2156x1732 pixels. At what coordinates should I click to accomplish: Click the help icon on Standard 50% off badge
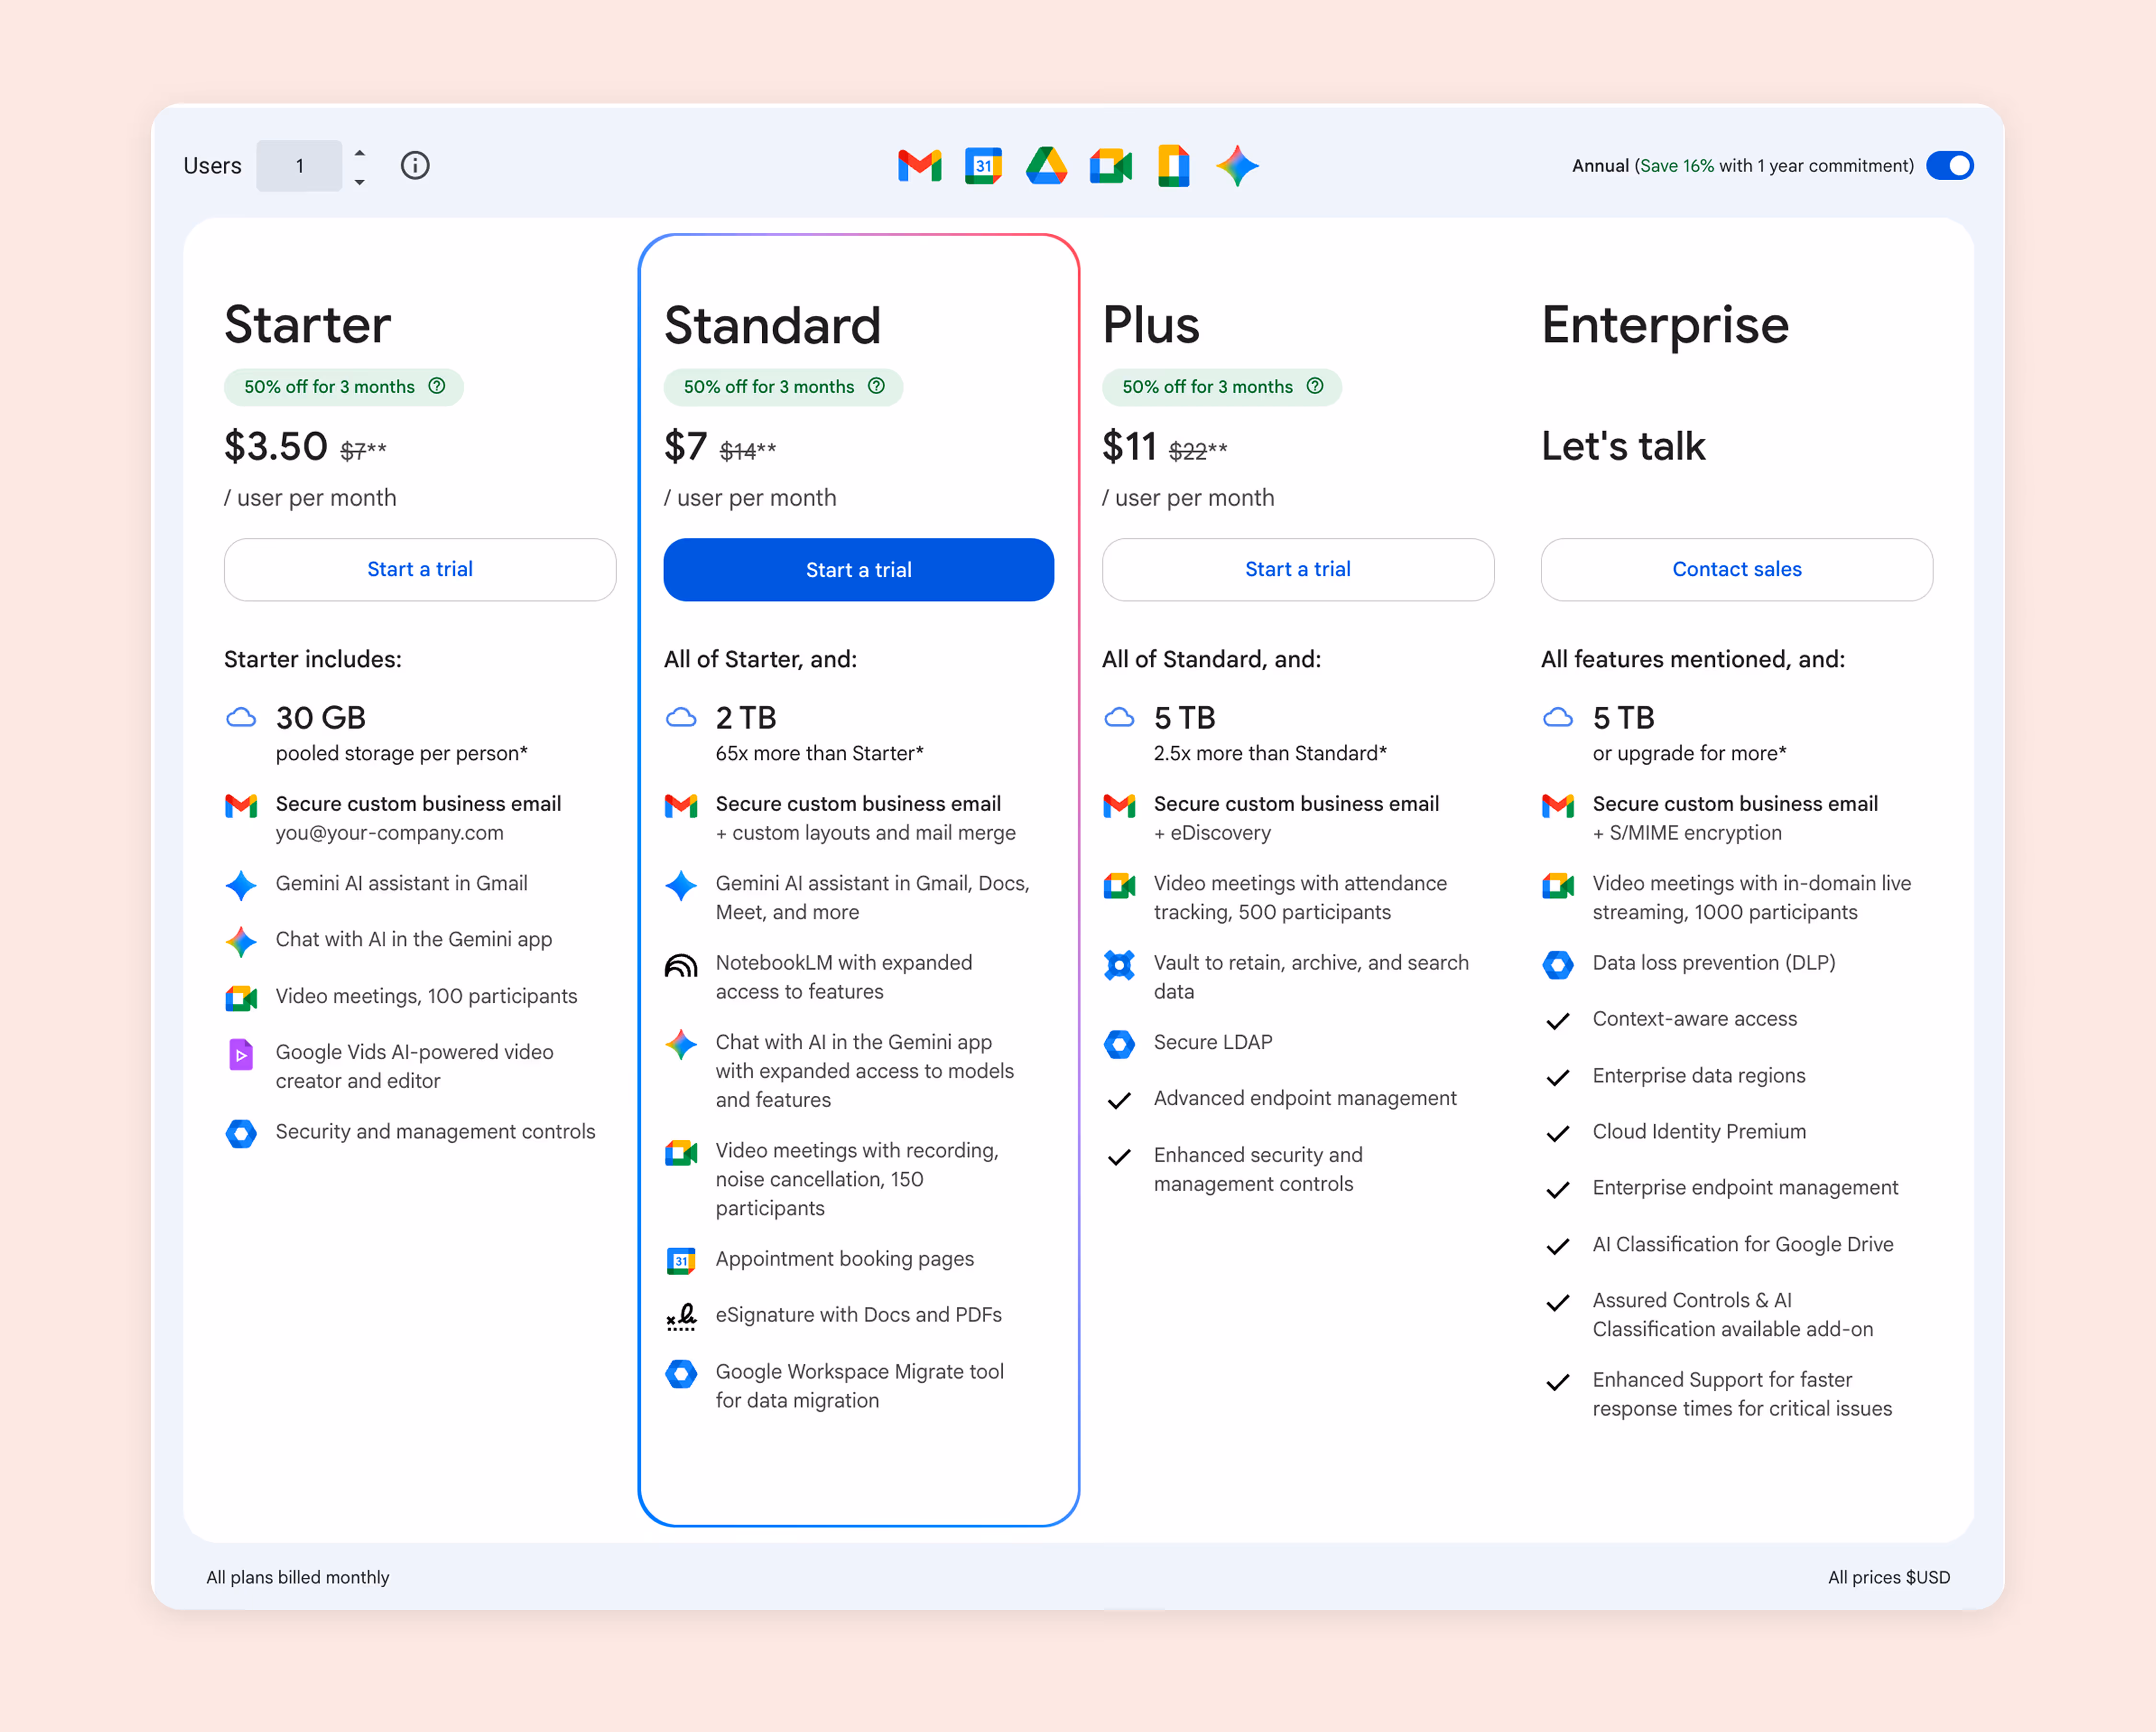coord(877,386)
